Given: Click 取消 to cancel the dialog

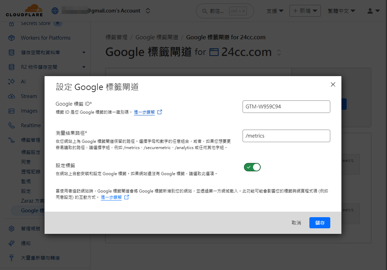Looking at the screenshot, I should click(x=296, y=223).
